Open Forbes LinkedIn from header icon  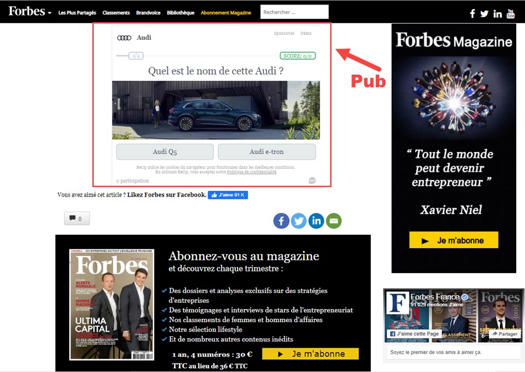tap(497, 14)
